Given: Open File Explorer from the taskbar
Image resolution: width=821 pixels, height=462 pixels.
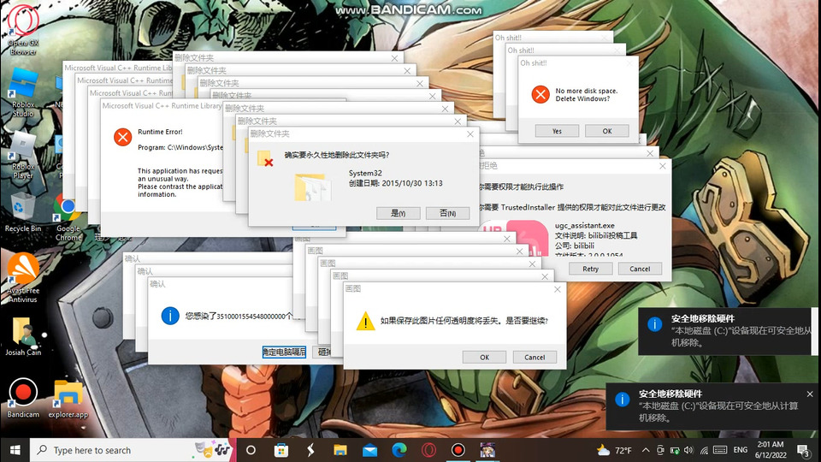Looking at the screenshot, I should pyautogui.click(x=340, y=450).
